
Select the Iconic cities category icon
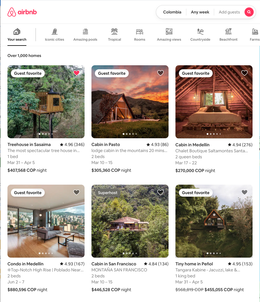coord(54,31)
